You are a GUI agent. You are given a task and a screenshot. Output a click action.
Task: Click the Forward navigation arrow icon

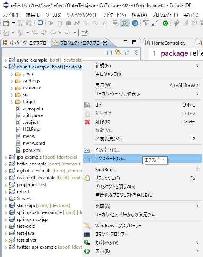pos(67,33)
